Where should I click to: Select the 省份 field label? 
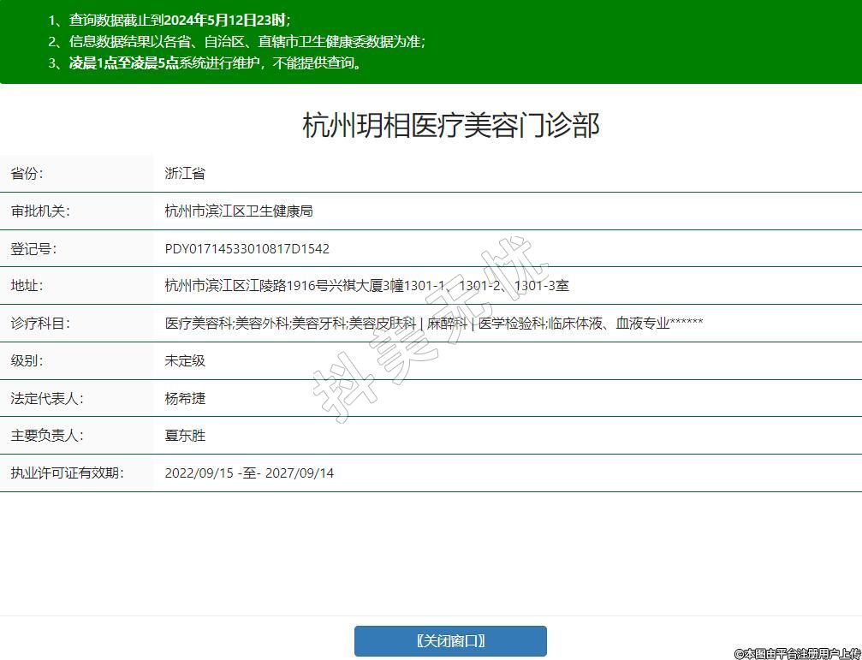pyautogui.click(x=27, y=174)
